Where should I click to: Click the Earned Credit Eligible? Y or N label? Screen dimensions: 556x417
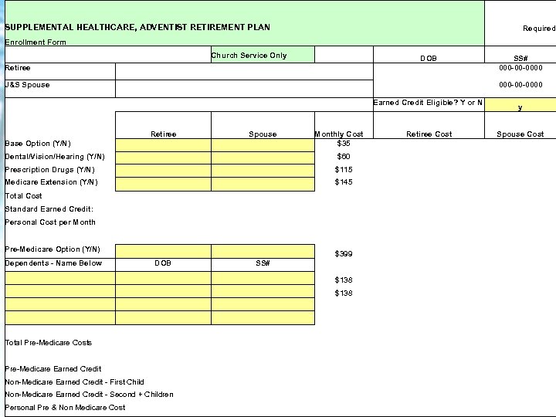428,103
